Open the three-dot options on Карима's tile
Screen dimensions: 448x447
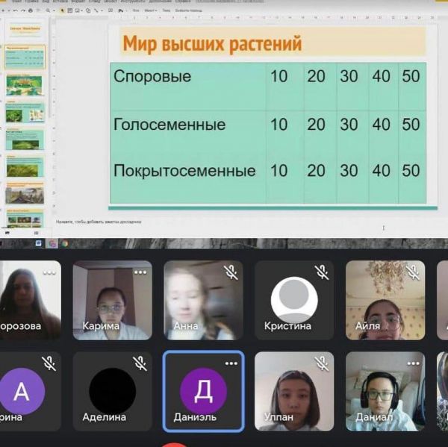point(140,272)
